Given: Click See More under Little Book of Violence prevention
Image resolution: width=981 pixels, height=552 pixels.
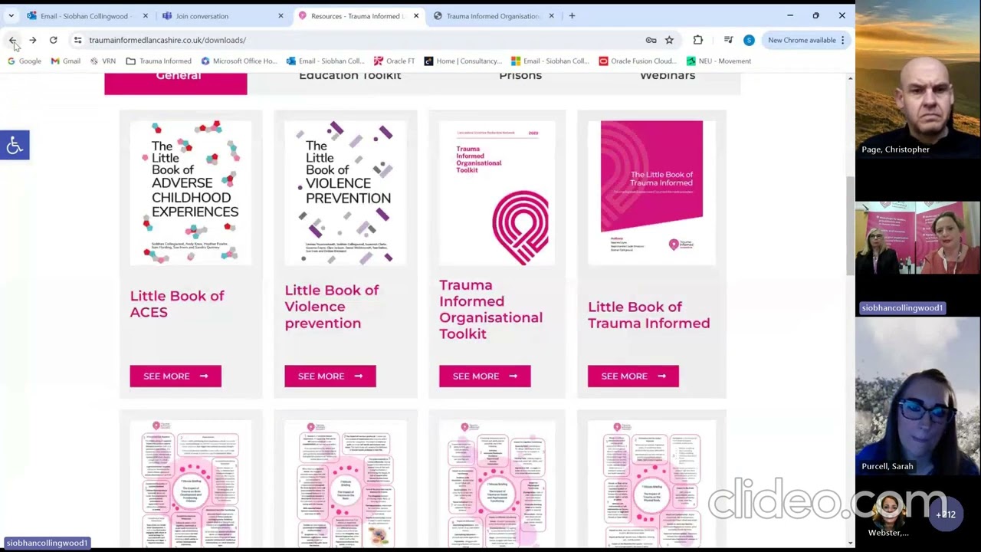Looking at the screenshot, I should click(x=330, y=376).
